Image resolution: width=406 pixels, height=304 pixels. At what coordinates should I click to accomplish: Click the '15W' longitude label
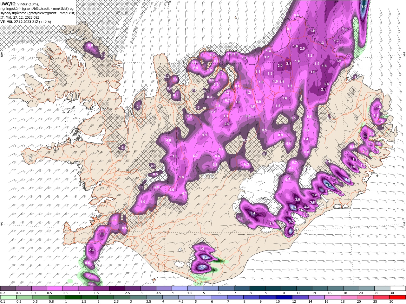tap(336, 1)
